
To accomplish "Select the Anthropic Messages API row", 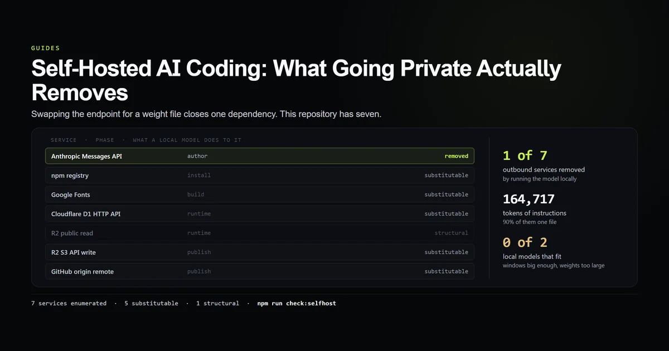I will (x=260, y=156).
